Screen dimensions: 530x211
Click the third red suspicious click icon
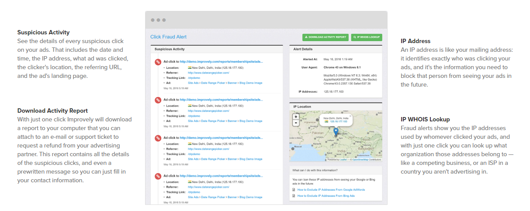158,138
